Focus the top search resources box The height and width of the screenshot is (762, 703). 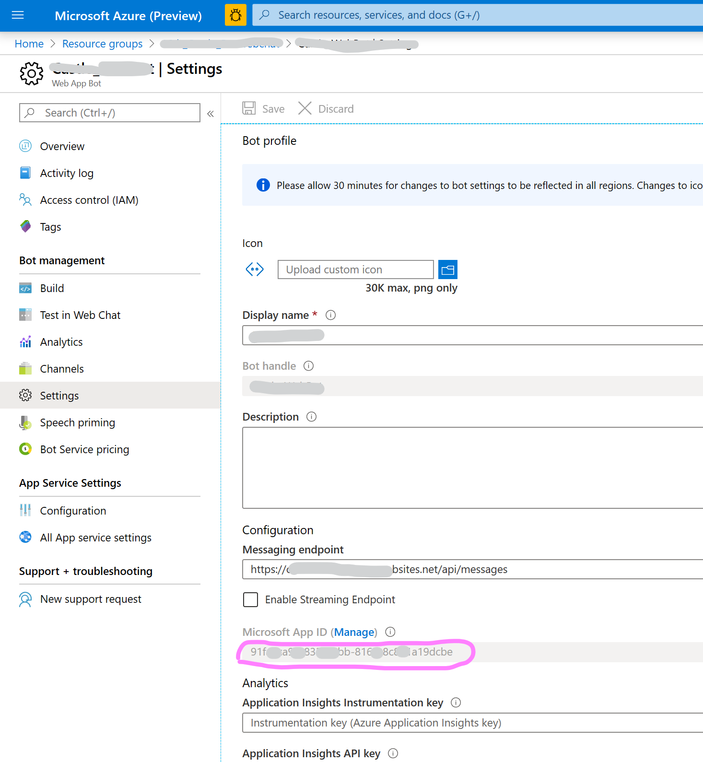coord(478,15)
